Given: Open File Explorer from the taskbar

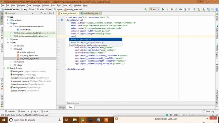Looking at the screenshot, I should (75, 120).
